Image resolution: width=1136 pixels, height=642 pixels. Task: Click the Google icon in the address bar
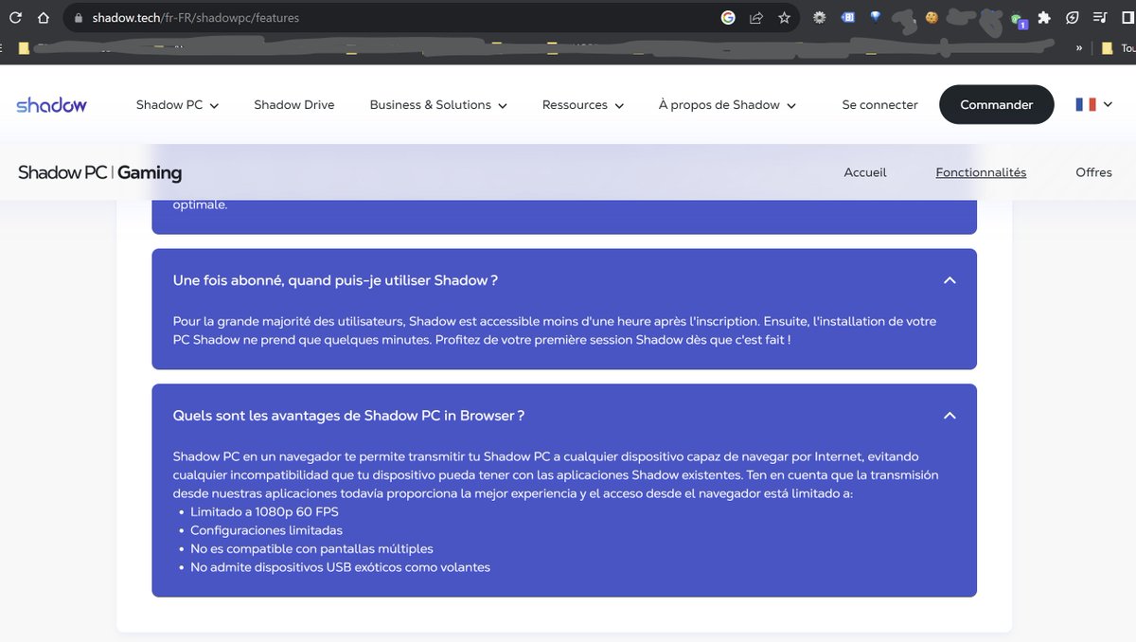728,17
